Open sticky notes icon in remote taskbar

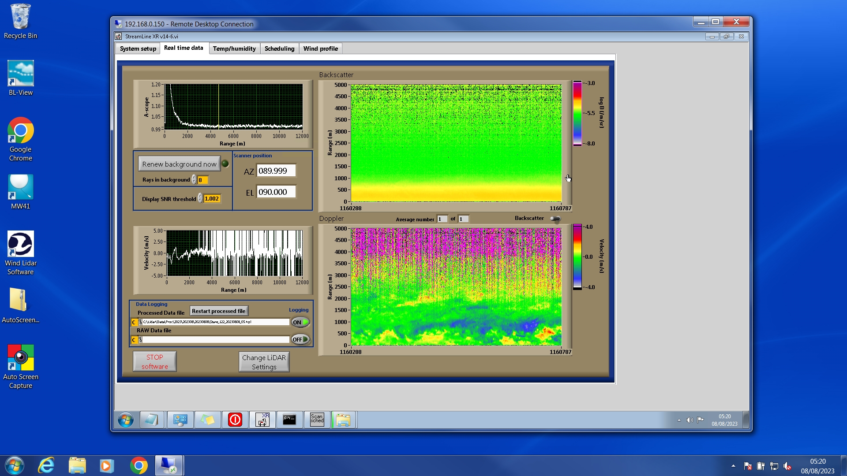(x=208, y=420)
